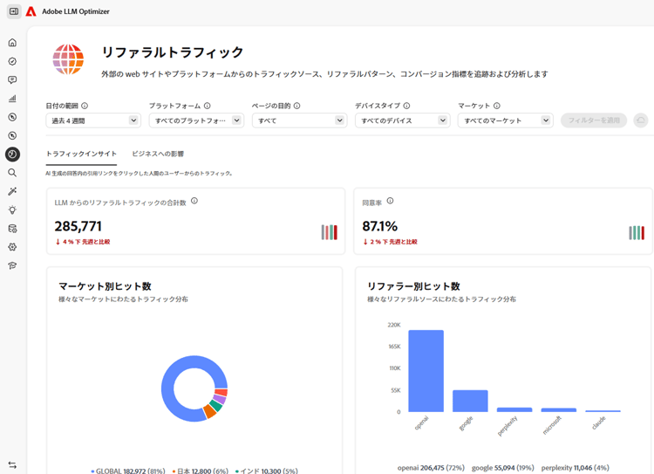This screenshot has width=654, height=474.
Task: Open the すべてのマーケット dropdown
Action: point(506,120)
